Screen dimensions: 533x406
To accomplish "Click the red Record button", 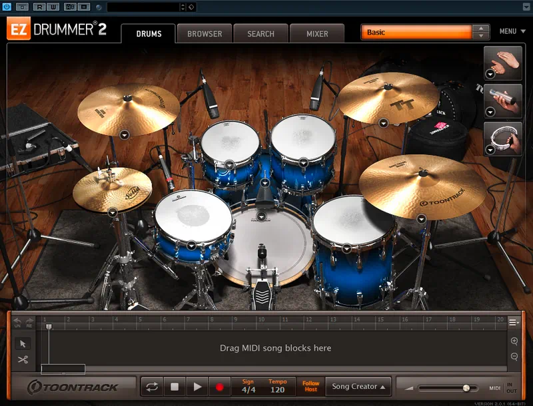I will click(x=220, y=387).
